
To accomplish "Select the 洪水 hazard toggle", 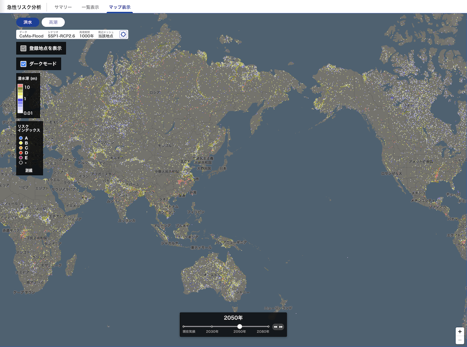I will click(x=28, y=22).
